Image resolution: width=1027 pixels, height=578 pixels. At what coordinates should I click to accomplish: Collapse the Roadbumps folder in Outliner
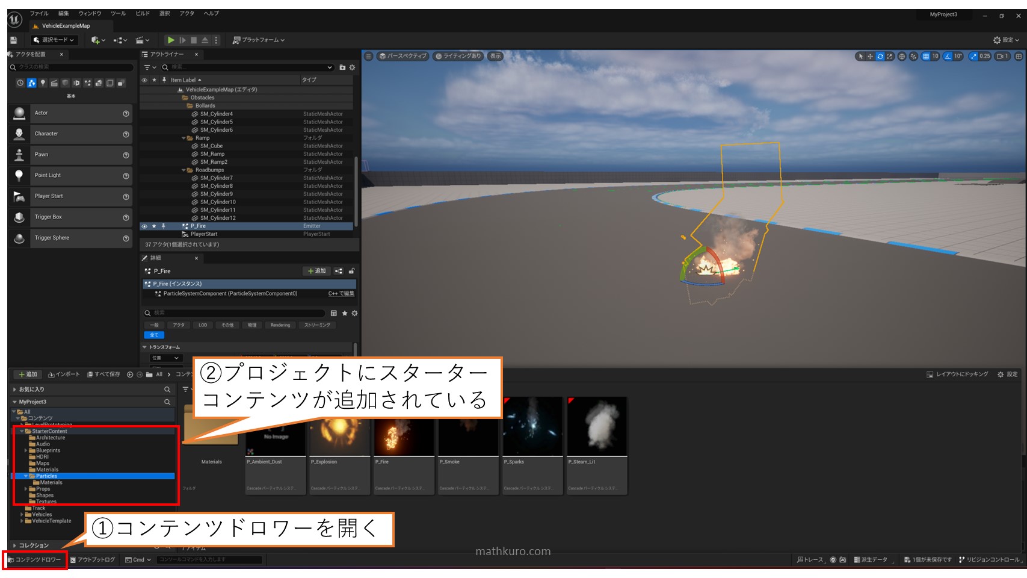tap(184, 170)
